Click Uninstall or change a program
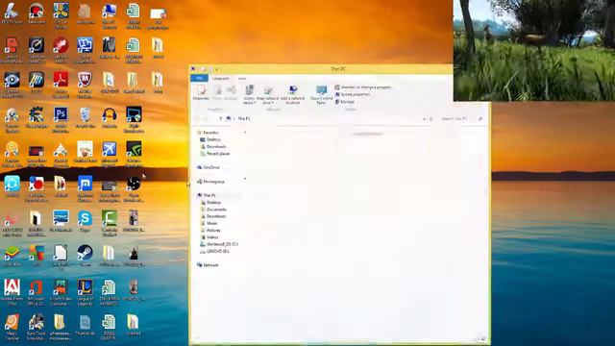Image resolution: width=615 pixels, height=346 pixels. pos(363,87)
